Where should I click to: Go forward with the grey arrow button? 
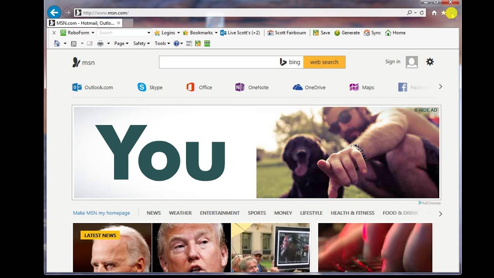click(67, 13)
